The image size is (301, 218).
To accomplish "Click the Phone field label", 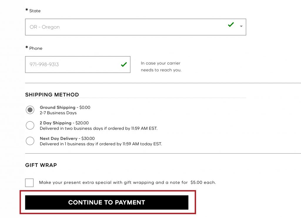I will point(36,48).
